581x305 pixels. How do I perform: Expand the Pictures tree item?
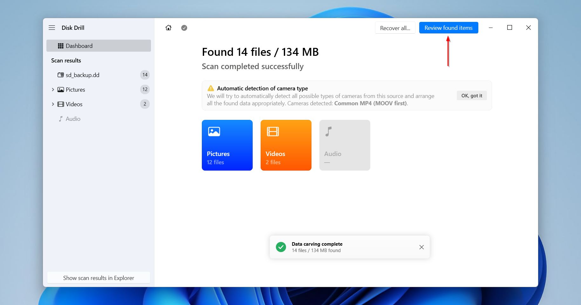click(x=53, y=90)
